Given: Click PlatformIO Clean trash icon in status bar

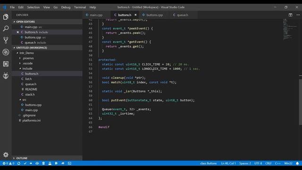Looking at the screenshot, I should pos(43,163).
